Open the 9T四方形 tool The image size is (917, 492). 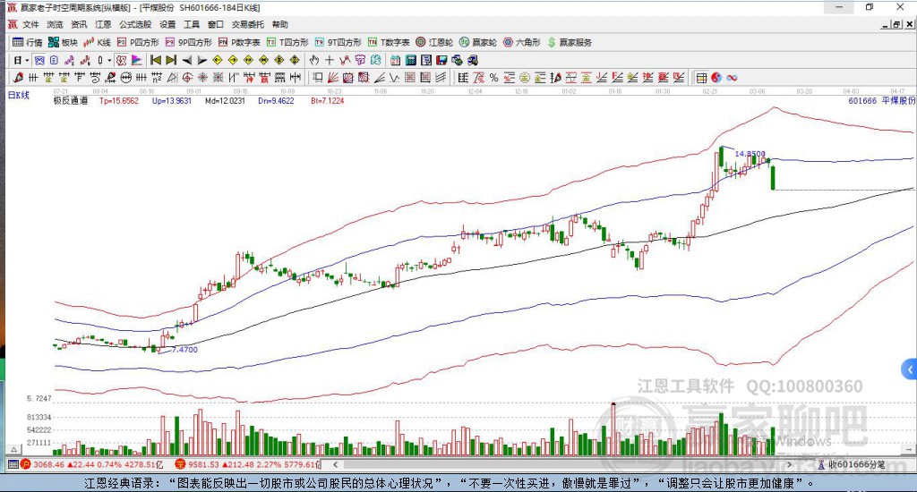338,42
